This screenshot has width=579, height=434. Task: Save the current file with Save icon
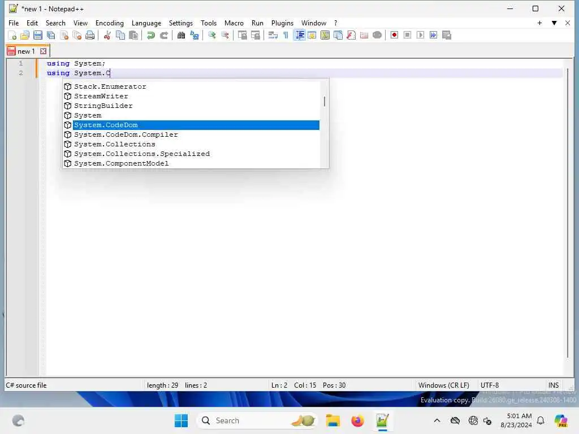tap(38, 35)
